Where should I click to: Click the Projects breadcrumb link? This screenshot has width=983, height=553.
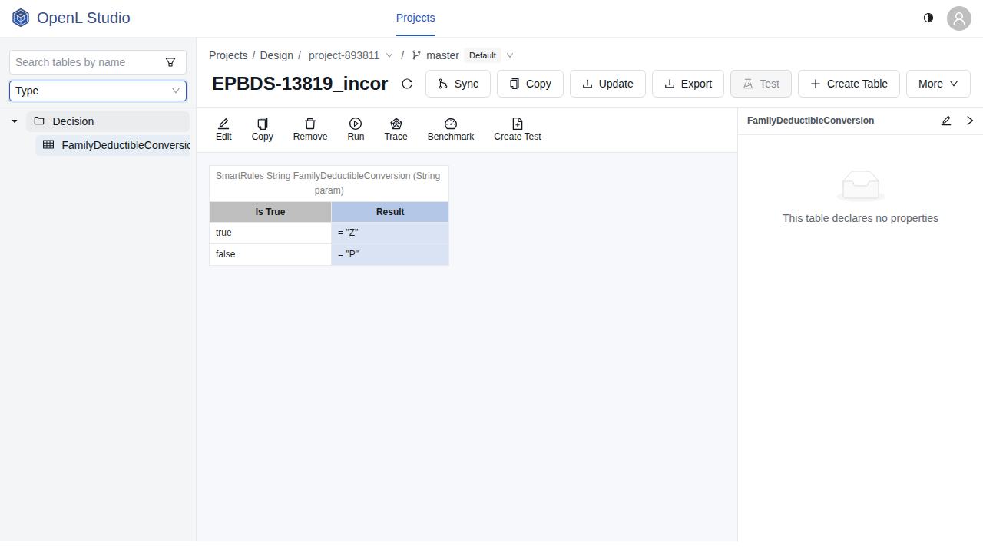click(228, 55)
